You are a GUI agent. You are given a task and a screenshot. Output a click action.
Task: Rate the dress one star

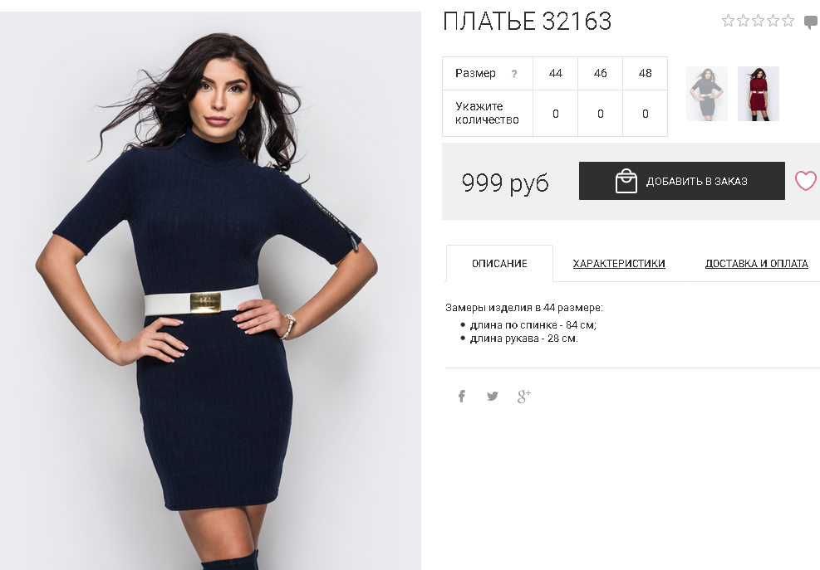click(728, 21)
